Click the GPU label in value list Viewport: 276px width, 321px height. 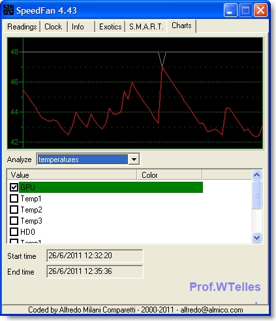coord(27,188)
